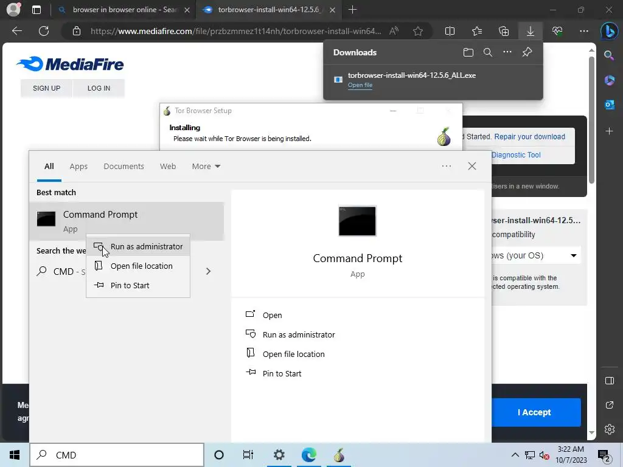The width and height of the screenshot is (623, 467).
Task: Click Run as administrator in details pane
Action: (x=290, y=334)
